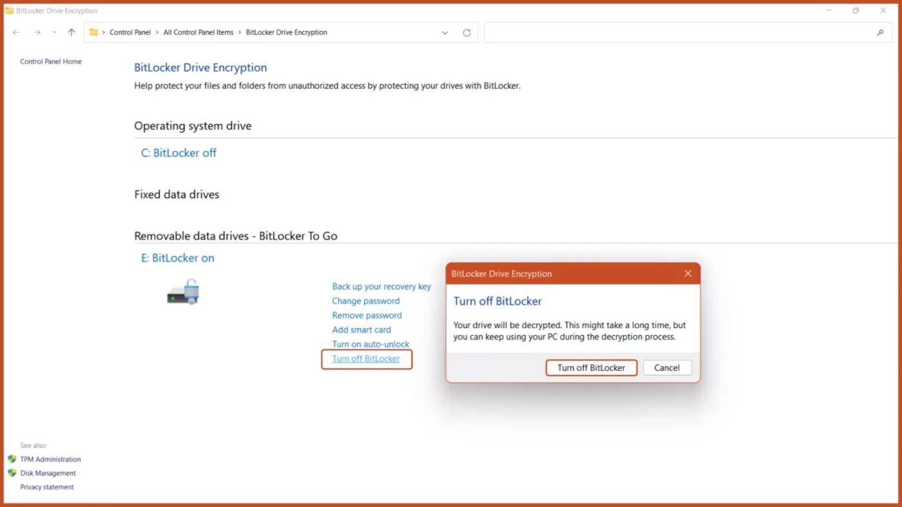Image resolution: width=902 pixels, height=507 pixels.
Task: Click Turn on auto-unlock link
Action: tap(370, 345)
